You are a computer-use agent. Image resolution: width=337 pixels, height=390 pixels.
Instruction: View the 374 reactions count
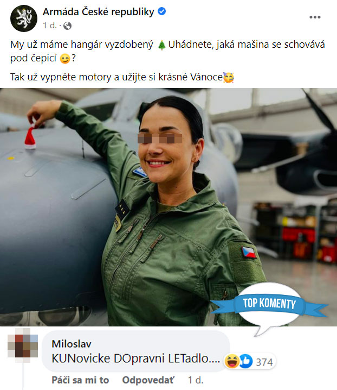pyautogui.click(x=264, y=362)
